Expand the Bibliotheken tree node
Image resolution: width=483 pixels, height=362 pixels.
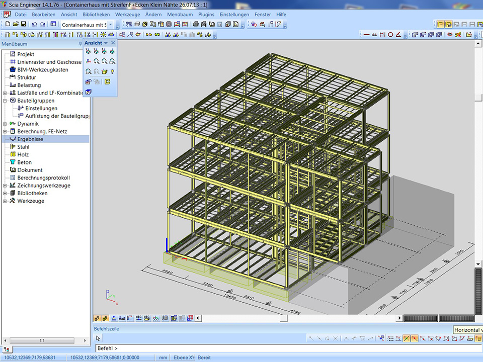(5, 194)
